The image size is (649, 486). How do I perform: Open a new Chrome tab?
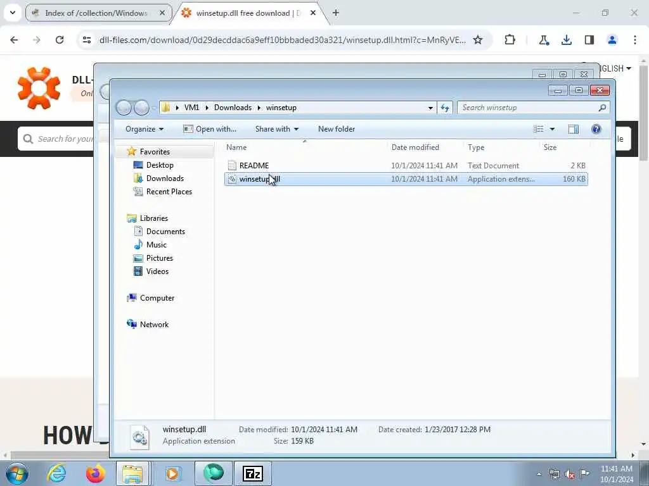[x=336, y=13]
